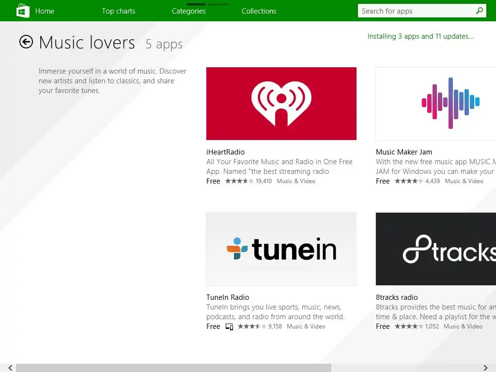Click the right scroll arrow
The image size is (496, 372).
pos(485,368)
